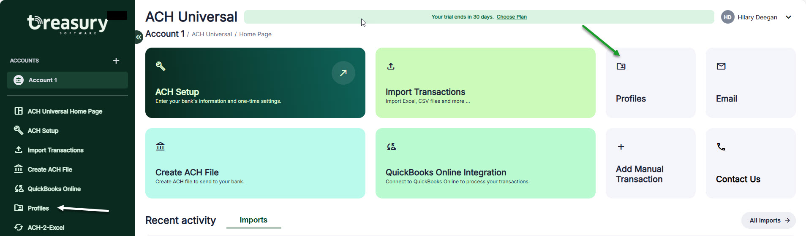Click the bank icon on Create ACH File card

pos(161,147)
